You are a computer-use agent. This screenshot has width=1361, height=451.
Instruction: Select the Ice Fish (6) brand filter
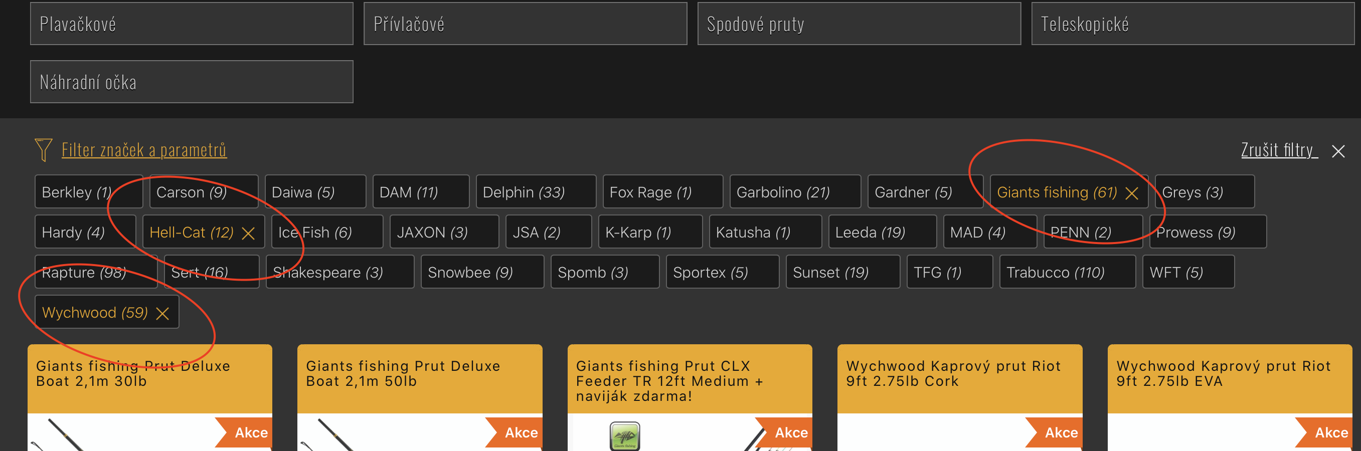click(x=327, y=232)
